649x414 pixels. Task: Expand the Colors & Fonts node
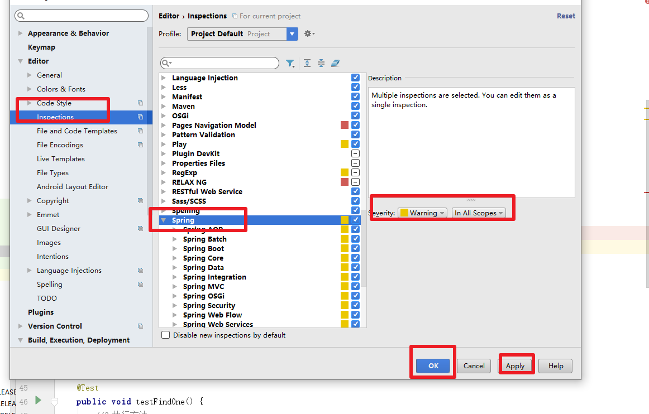30,89
